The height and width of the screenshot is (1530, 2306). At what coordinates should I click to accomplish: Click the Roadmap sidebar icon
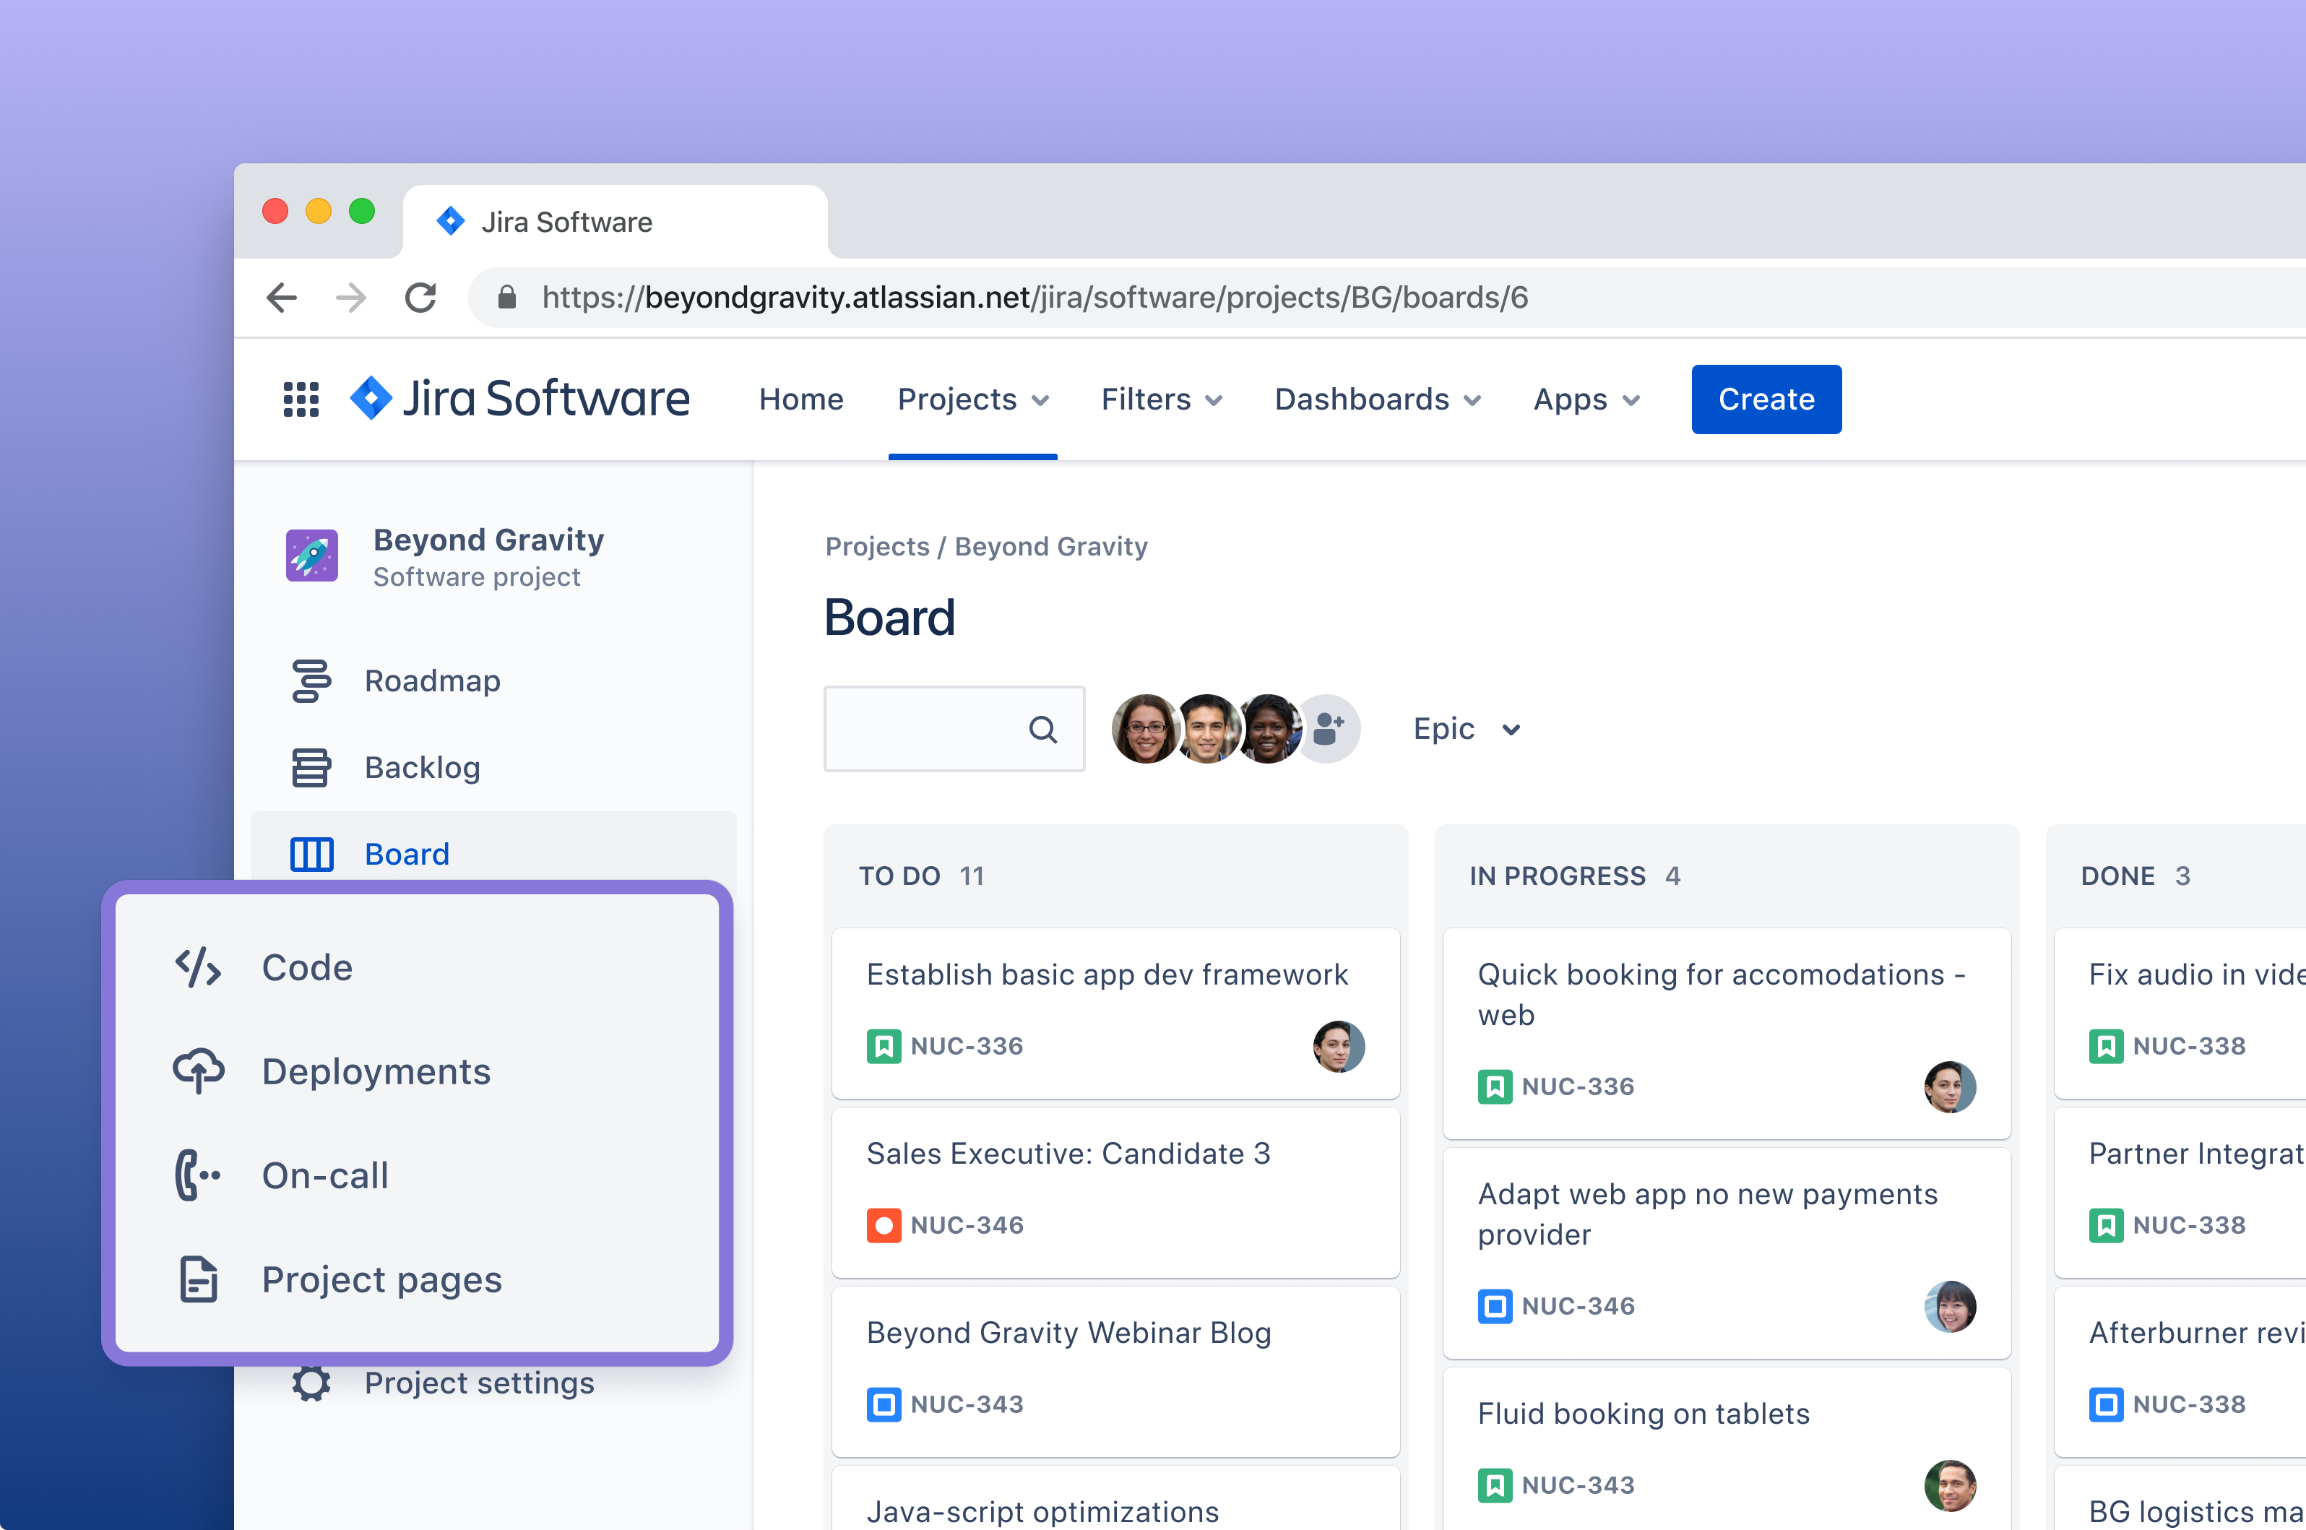tap(311, 680)
